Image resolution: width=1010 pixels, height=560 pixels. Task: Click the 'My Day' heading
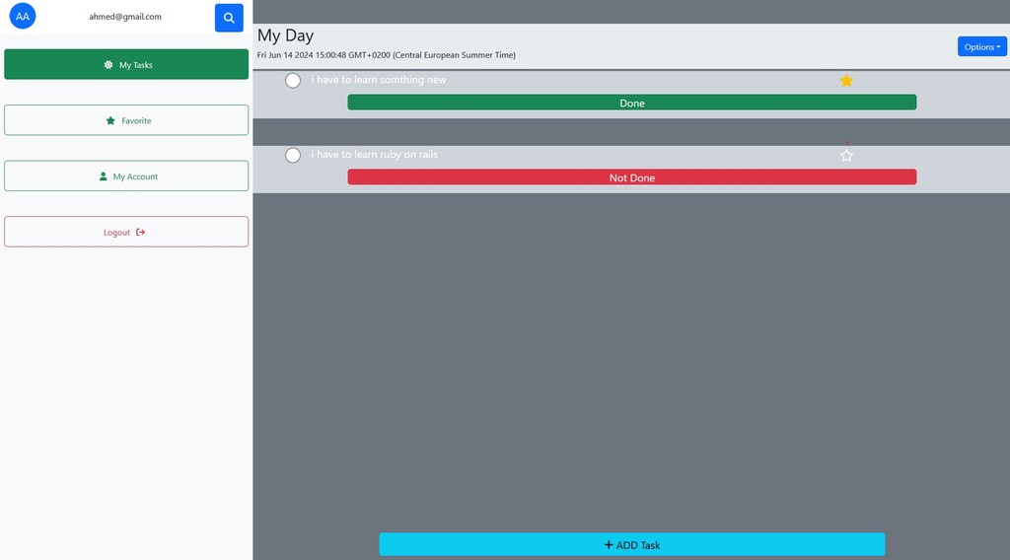click(285, 35)
